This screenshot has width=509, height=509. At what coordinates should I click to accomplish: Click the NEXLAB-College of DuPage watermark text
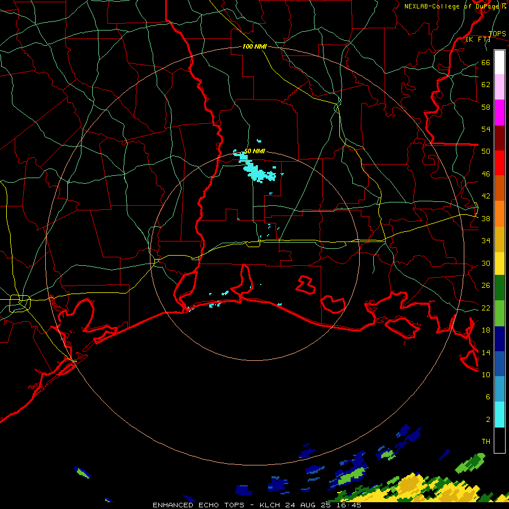[x=455, y=6]
